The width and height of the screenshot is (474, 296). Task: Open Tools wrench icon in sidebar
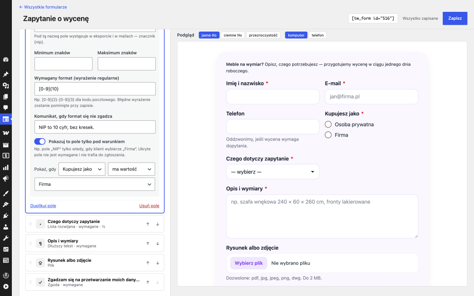click(6, 238)
